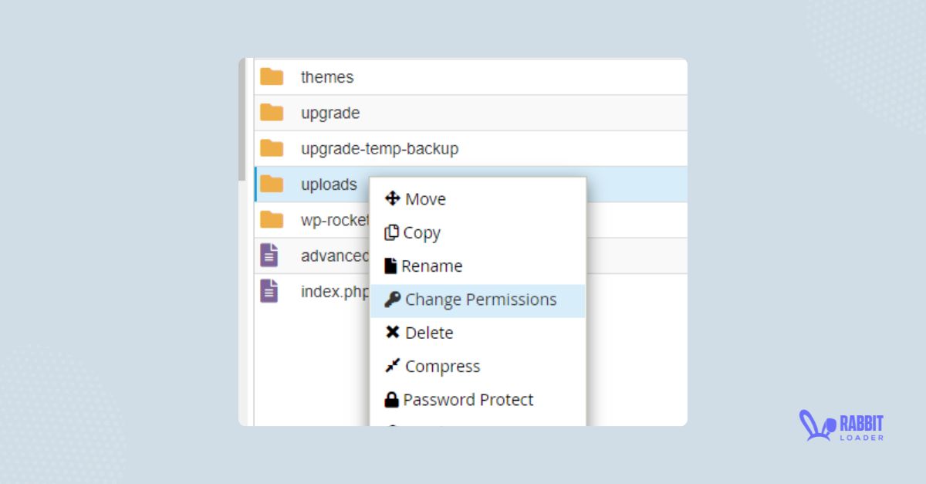Viewport: 926px width, 484px height.
Task: Click the key icon beside Change Permissions
Action: point(392,300)
